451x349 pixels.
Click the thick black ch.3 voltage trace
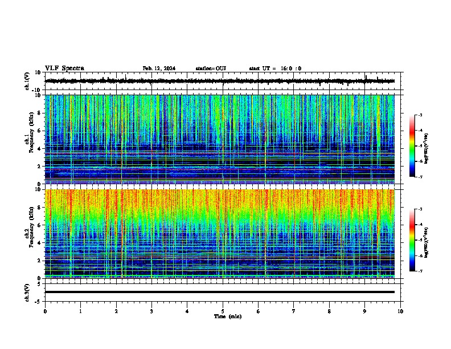tap(219, 292)
